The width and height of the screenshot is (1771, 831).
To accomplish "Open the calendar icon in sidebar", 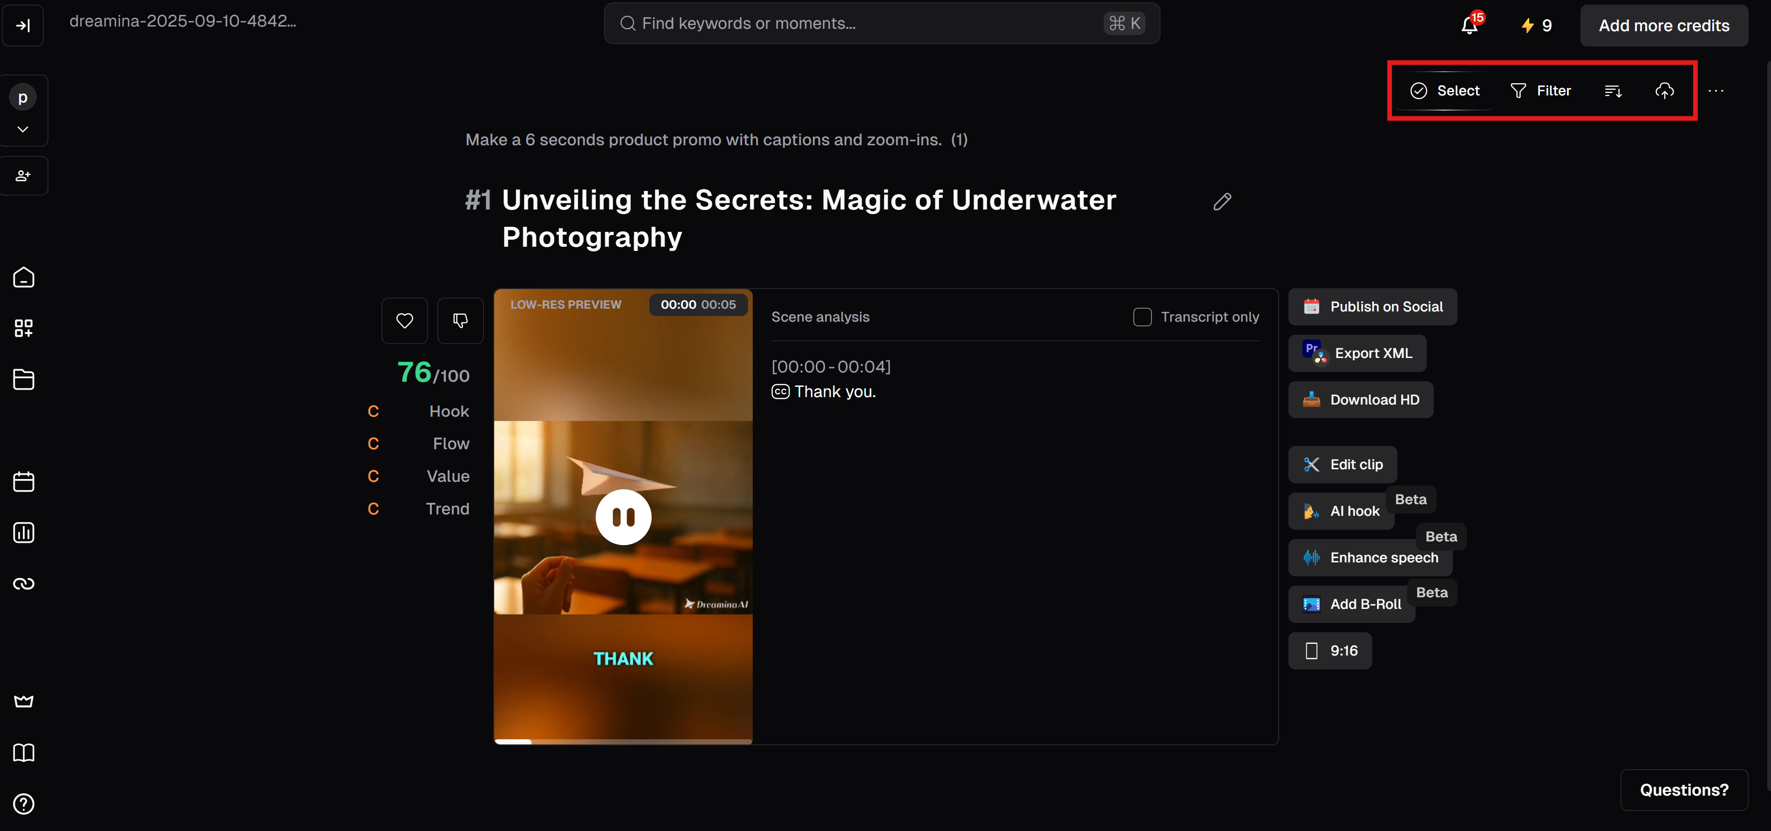I will coord(23,482).
